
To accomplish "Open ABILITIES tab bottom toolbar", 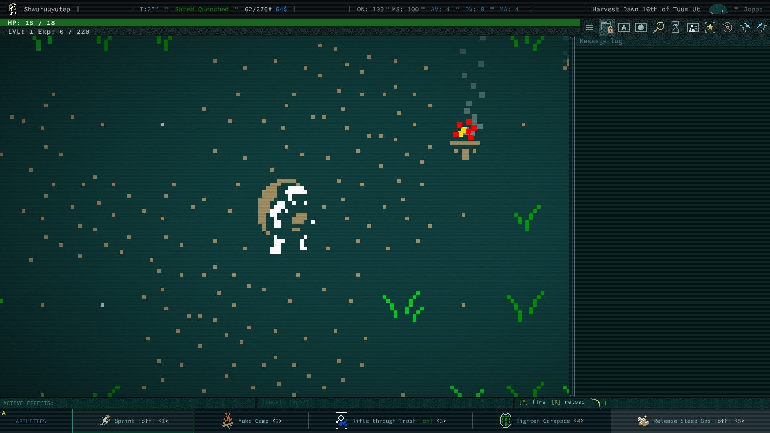I will pyautogui.click(x=30, y=421).
